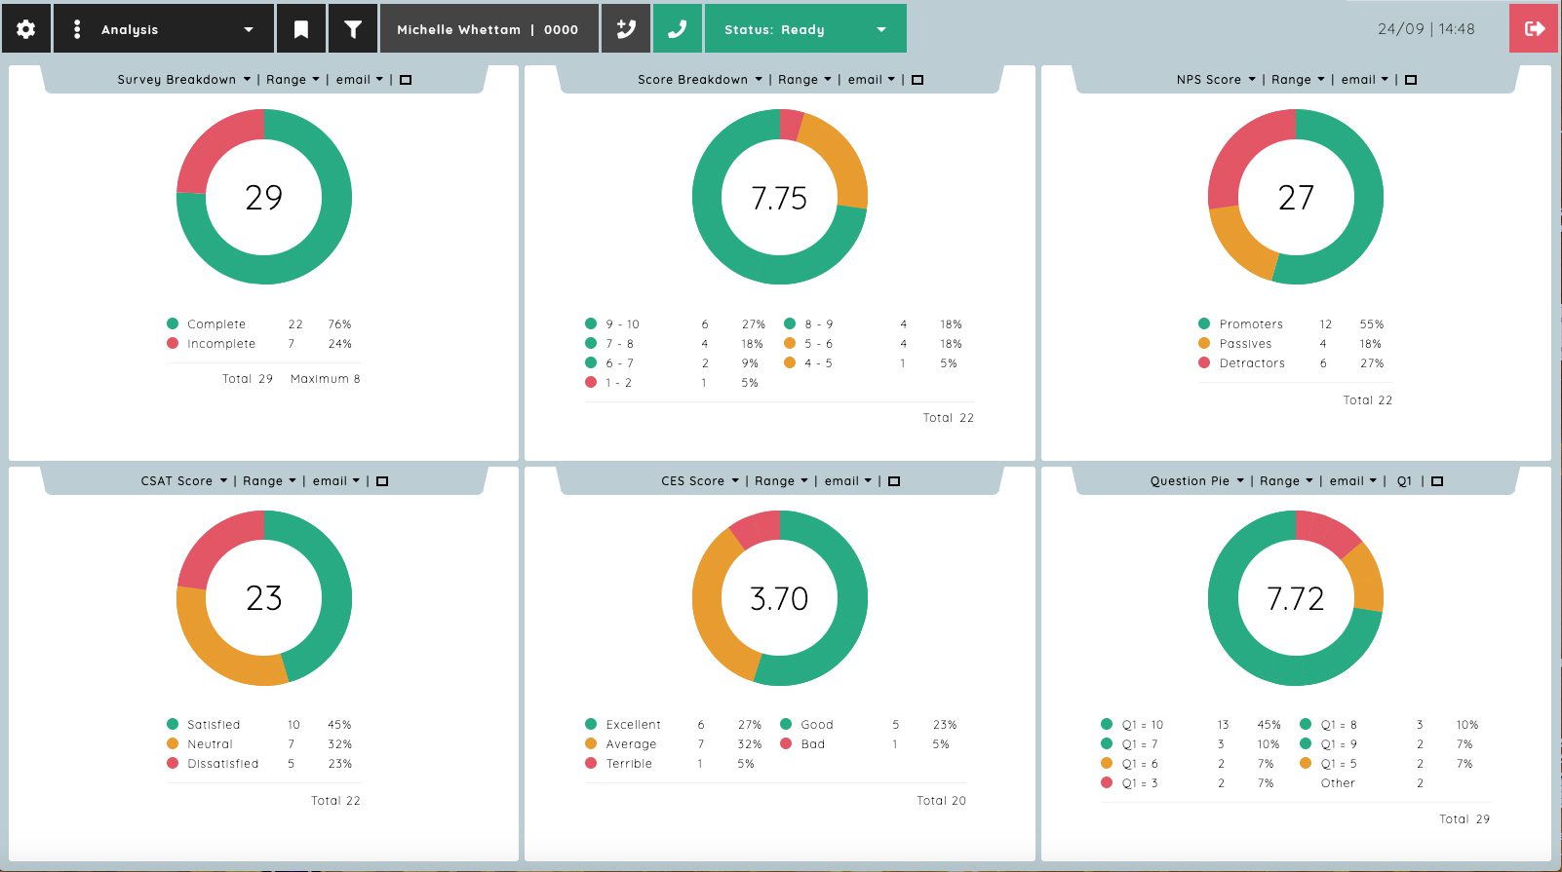Viewport: 1562px width, 872px height.
Task: Click the green phone call icon
Action: point(677,29)
